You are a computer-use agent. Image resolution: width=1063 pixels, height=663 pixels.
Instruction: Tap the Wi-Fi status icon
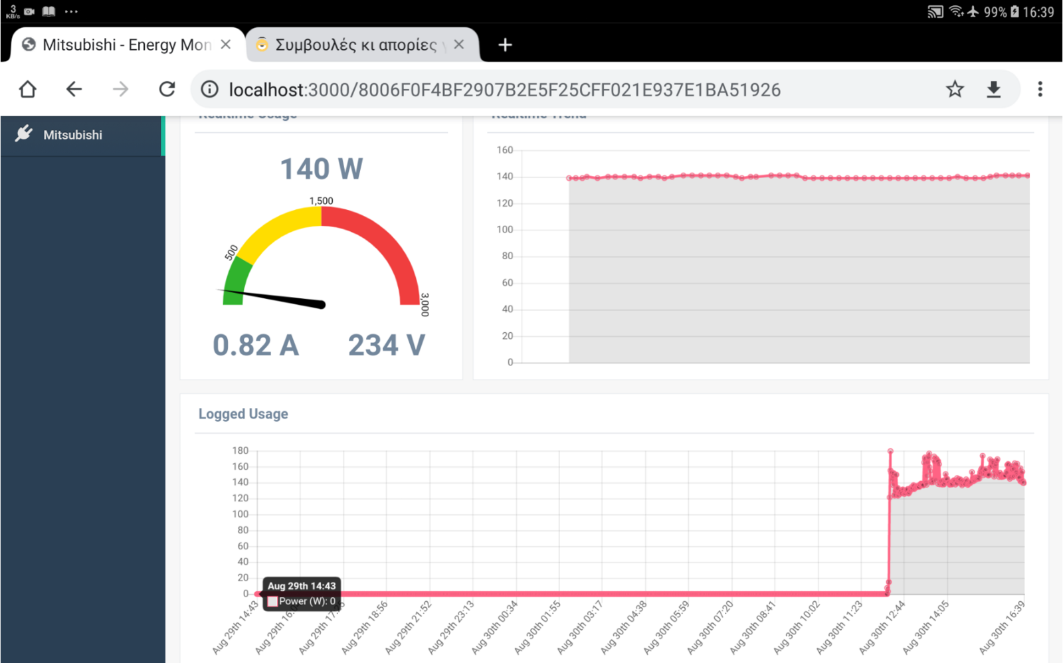957,11
